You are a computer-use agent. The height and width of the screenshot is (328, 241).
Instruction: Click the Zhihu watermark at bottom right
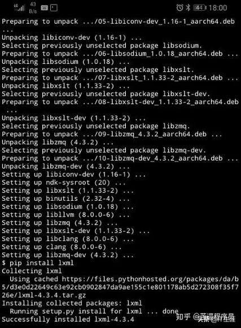click(205, 317)
